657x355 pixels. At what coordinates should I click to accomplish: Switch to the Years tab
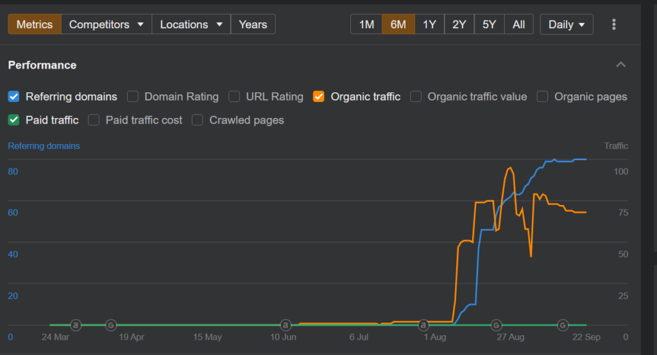pos(253,24)
